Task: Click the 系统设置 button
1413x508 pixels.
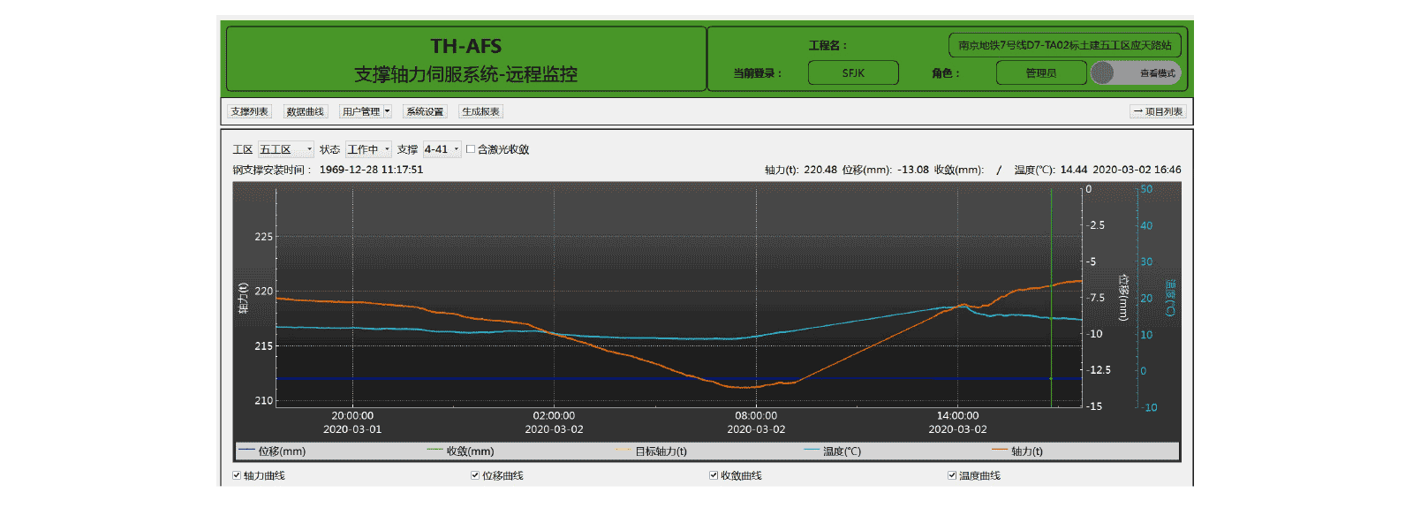Action: pos(425,111)
